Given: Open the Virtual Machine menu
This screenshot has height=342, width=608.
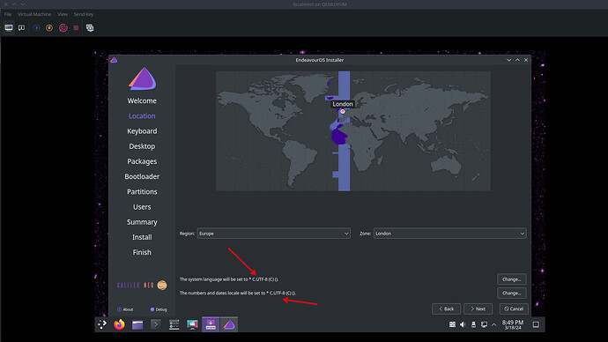Looking at the screenshot, I should coord(34,14).
